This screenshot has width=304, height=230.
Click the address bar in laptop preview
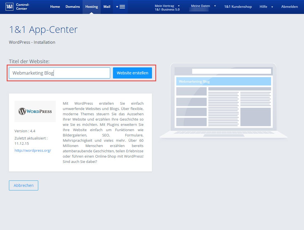click(231, 71)
